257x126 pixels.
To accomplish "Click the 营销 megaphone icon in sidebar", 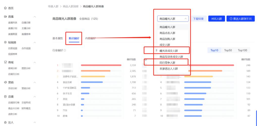I will 5,82.
